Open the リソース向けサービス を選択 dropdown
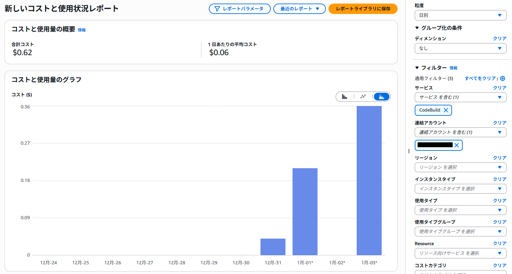 (460, 253)
